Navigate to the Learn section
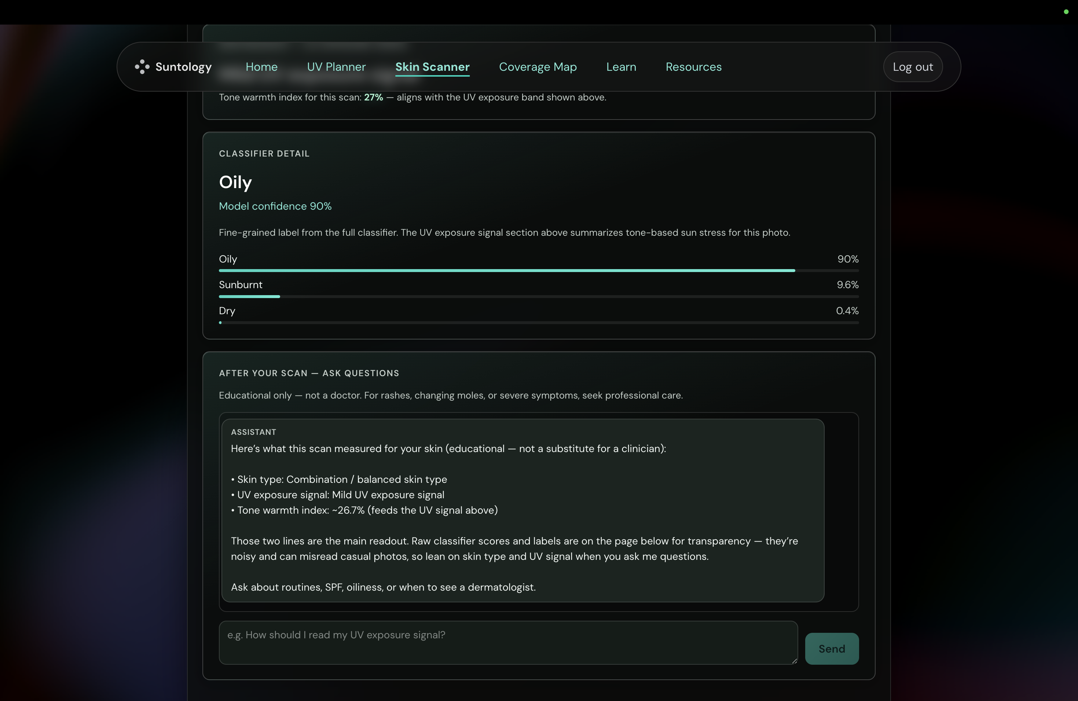 (x=621, y=67)
